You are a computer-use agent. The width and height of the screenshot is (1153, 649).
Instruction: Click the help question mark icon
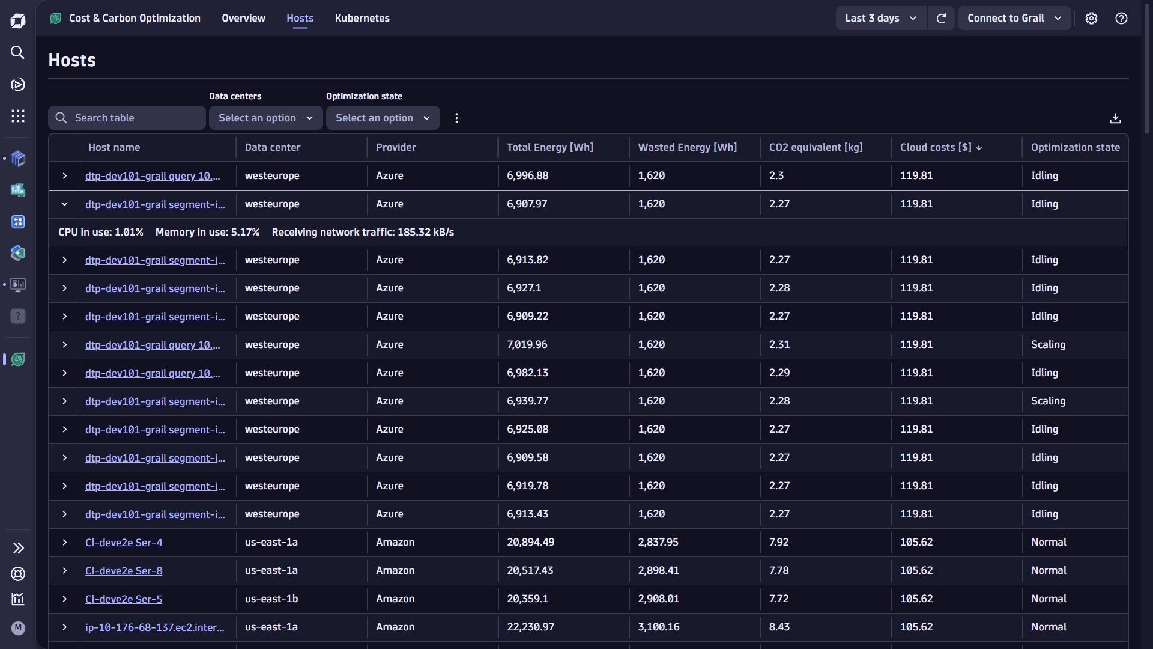click(x=1121, y=18)
